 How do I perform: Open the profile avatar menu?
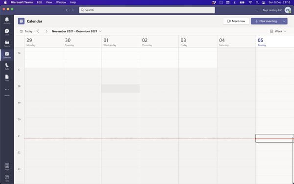click(x=288, y=10)
